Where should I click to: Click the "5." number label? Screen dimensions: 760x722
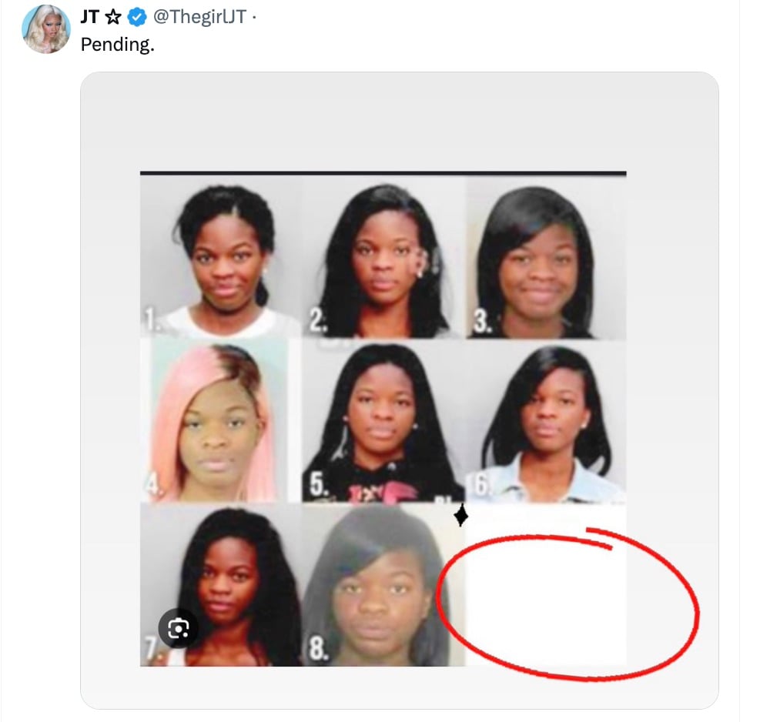pos(317,484)
